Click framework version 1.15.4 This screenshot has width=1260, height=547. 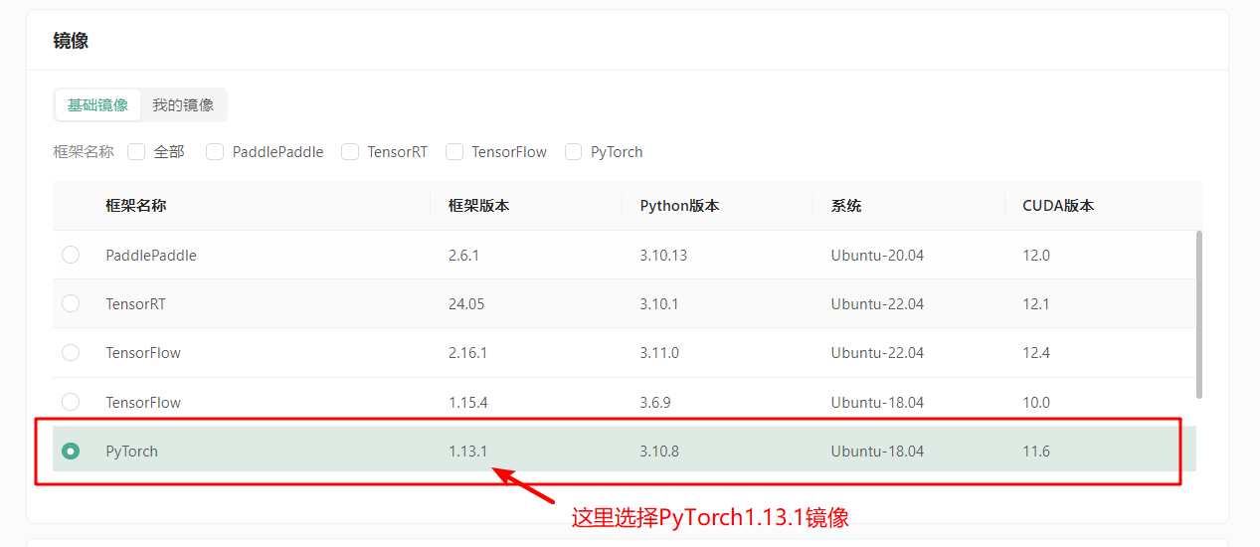tap(468, 403)
